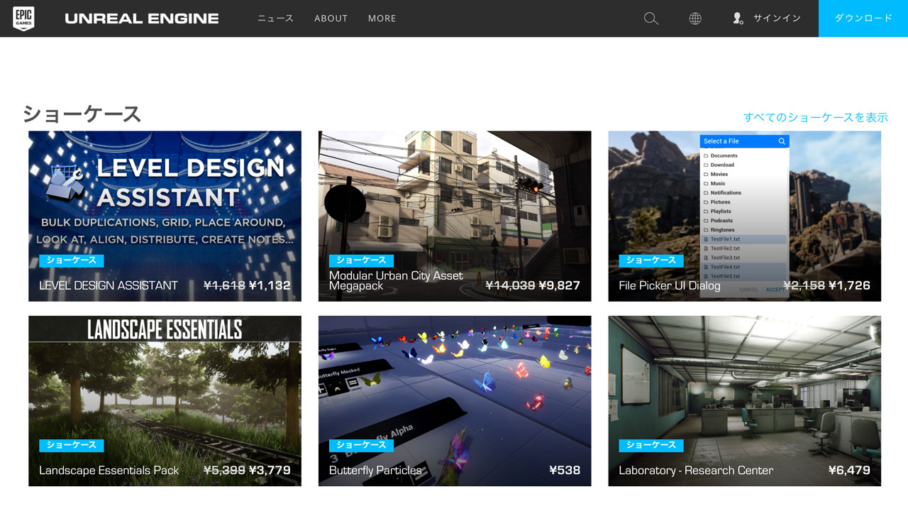Click the ¥9,827 sale price
The image size is (908, 511).
point(560,285)
